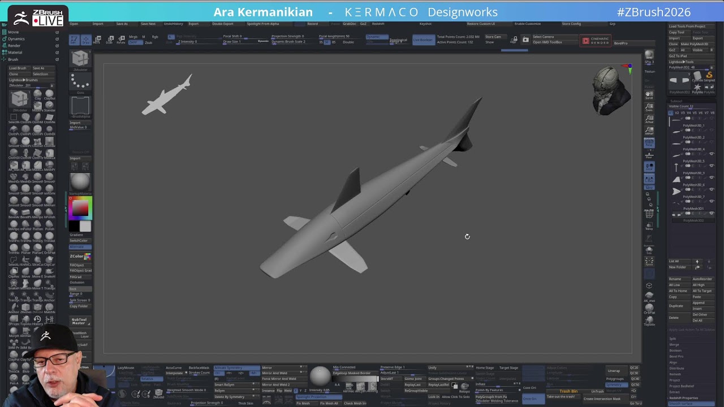Click the Load Brush button

[18, 68]
